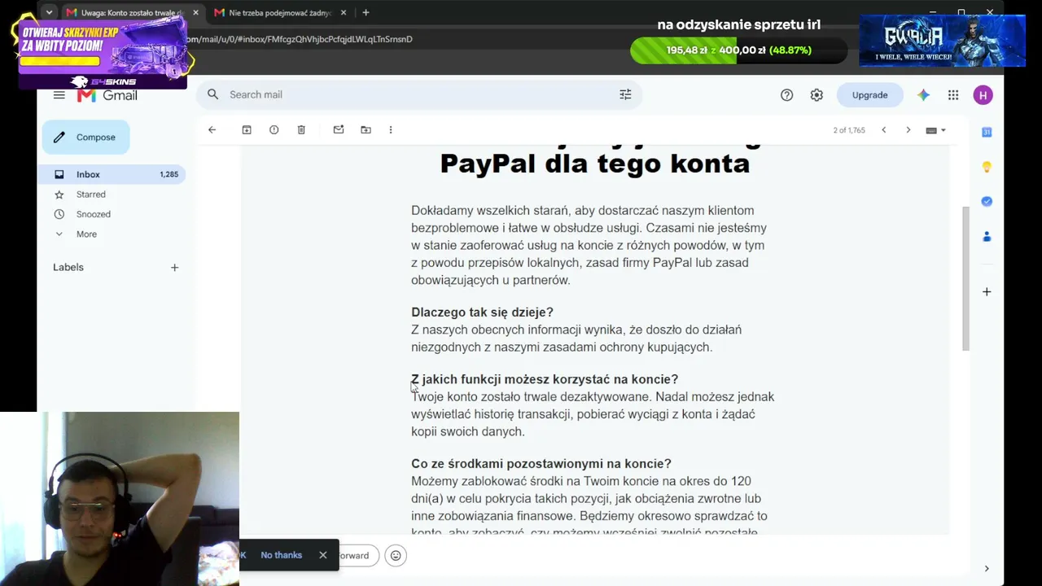
Task: Switch to the 'Uwaga: Konto zostało trwale' tab
Action: [132, 13]
